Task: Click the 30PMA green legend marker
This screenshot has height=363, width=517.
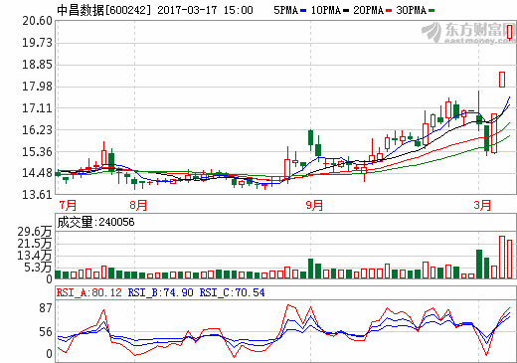Action: (x=431, y=11)
